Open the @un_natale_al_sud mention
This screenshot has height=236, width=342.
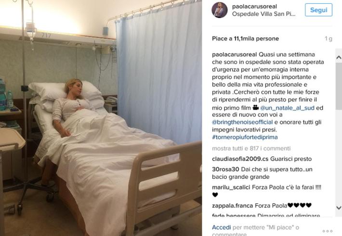click(x=287, y=108)
